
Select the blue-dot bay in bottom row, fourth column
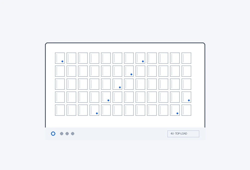pos(94,110)
